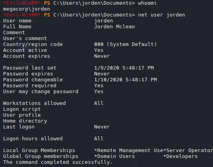Viewport: 213px width, 167px height.
Task: Click the Account expires Never value
Action: [x=102, y=56]
